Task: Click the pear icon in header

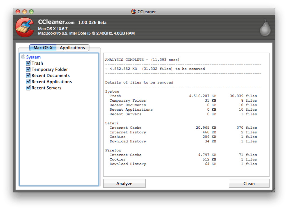Action: point(265,28)
